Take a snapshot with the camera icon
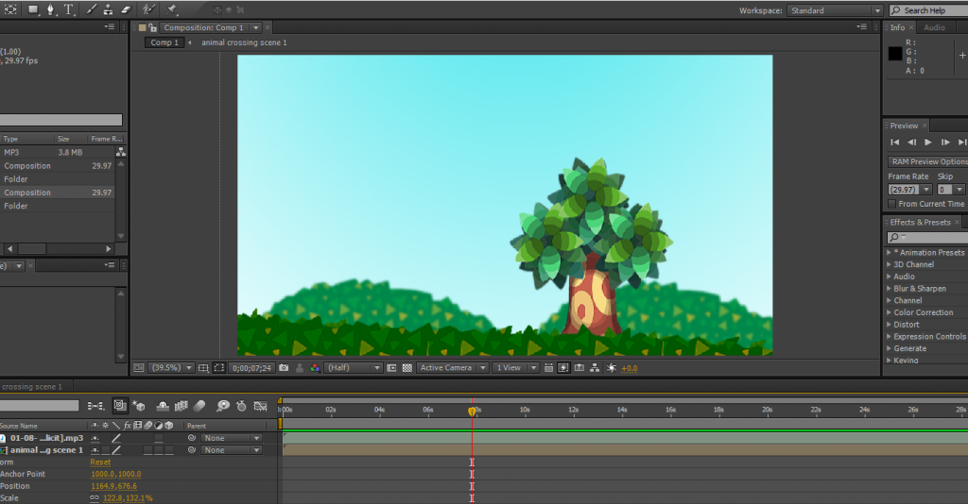 click(x=284, y=368)
